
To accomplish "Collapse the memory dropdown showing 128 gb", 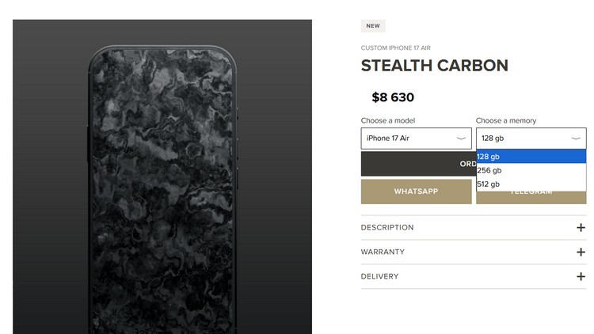I will (531, 139).
